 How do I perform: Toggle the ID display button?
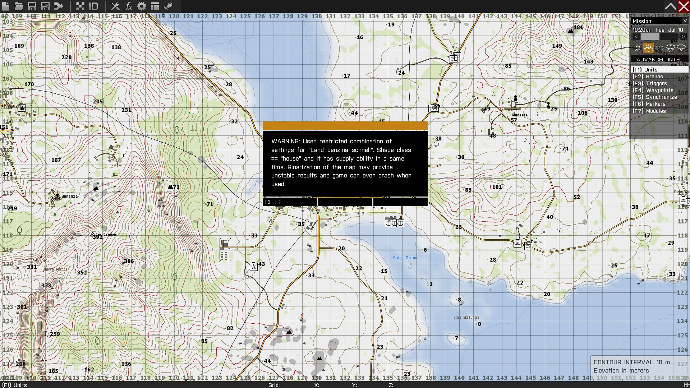93,6
